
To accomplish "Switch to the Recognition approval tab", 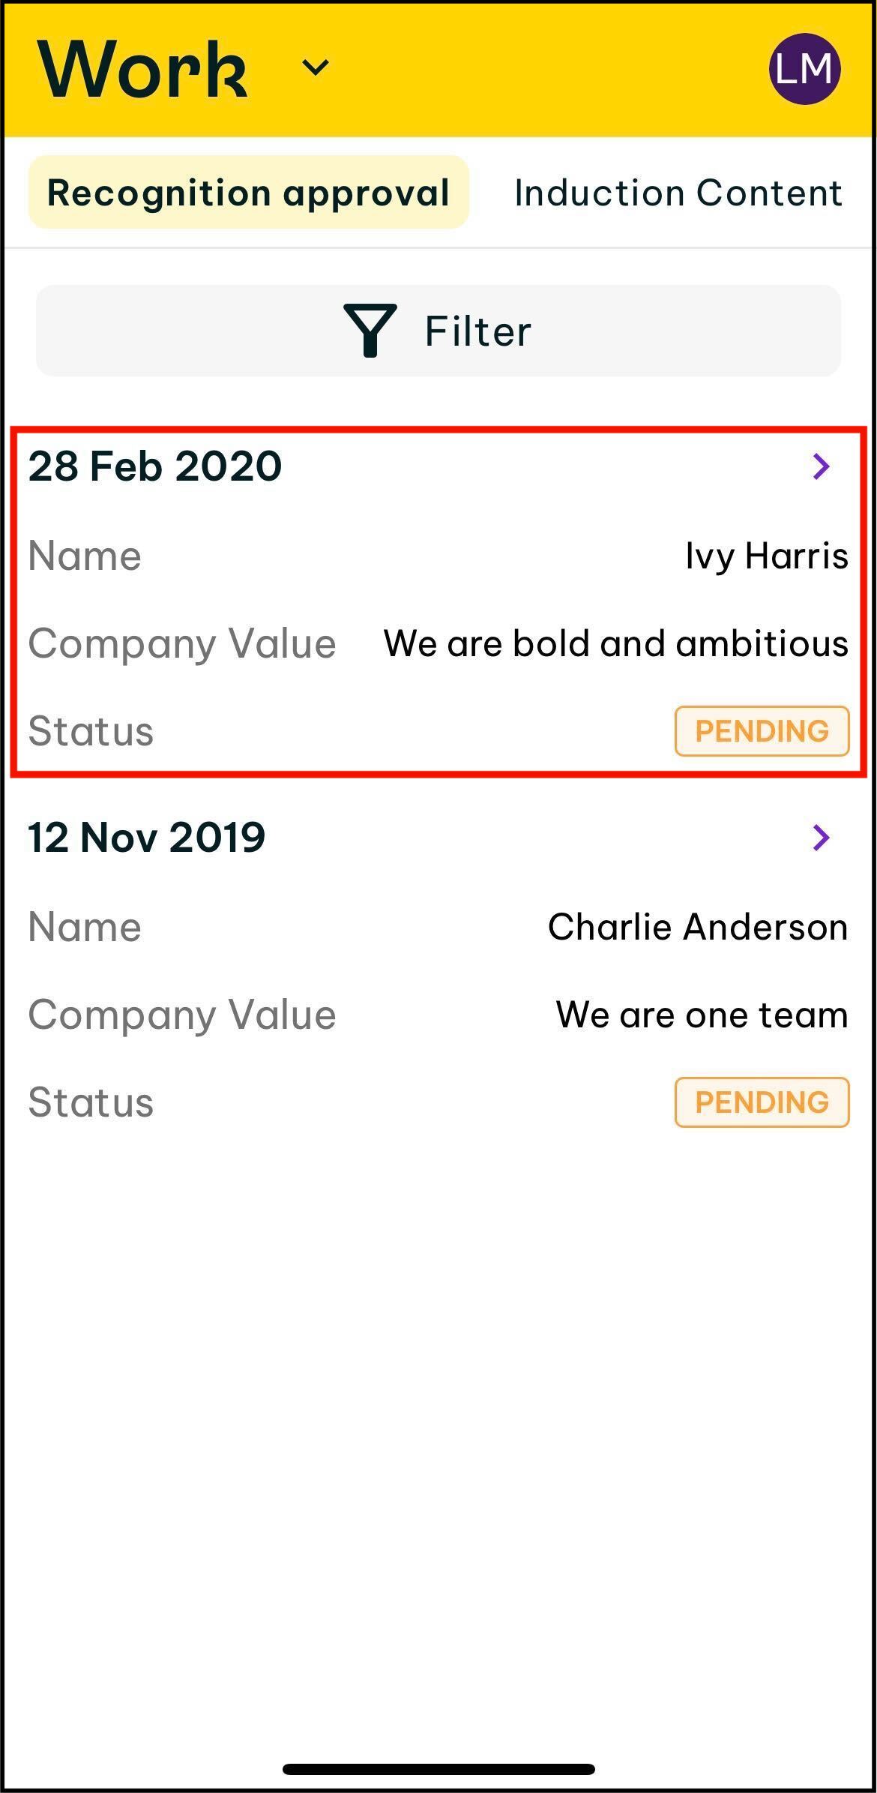I will [248, 193].
